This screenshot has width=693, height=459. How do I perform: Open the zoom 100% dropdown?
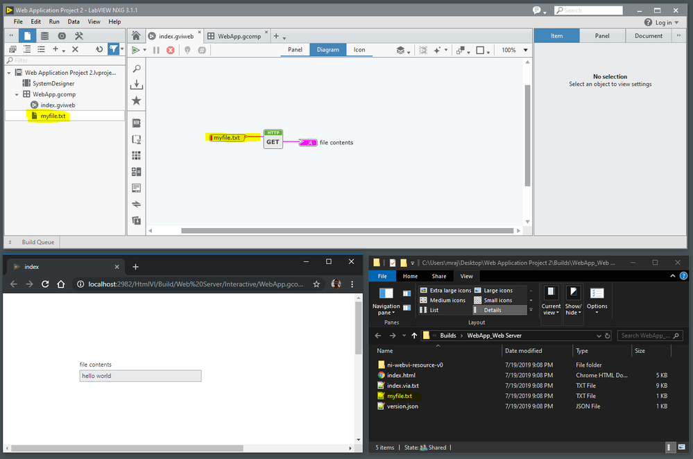526,50
